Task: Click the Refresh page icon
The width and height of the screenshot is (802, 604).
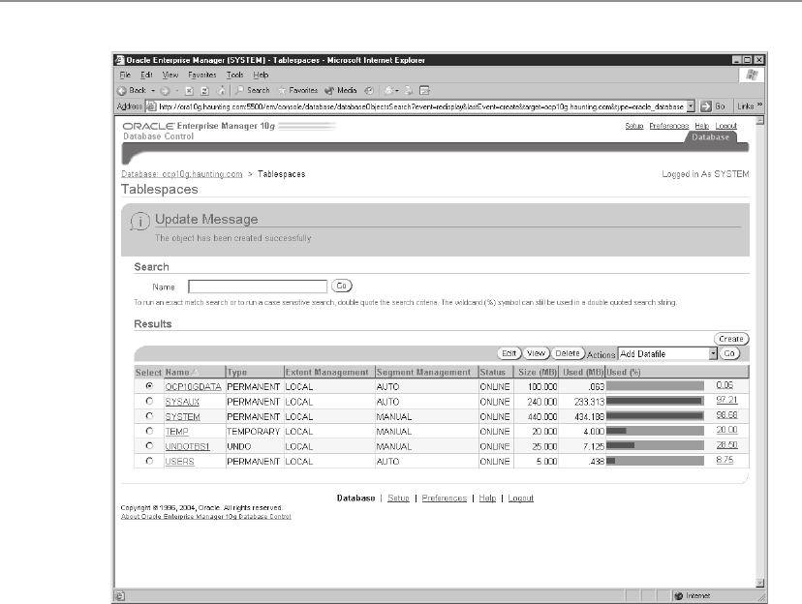Action: [x=204, y=91]
